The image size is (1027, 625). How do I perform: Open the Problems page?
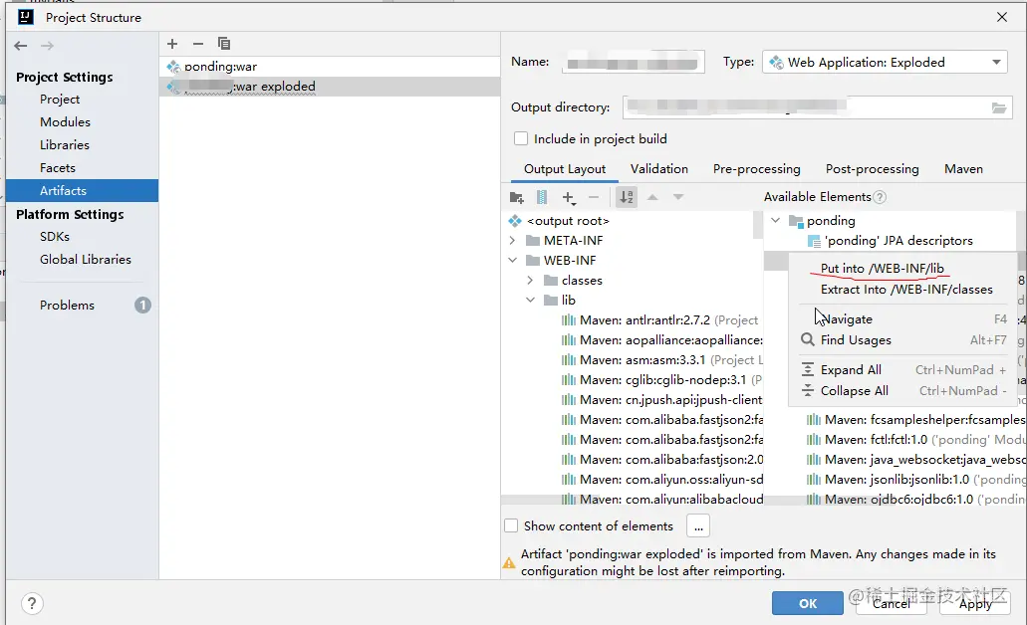tap(67, 306)
